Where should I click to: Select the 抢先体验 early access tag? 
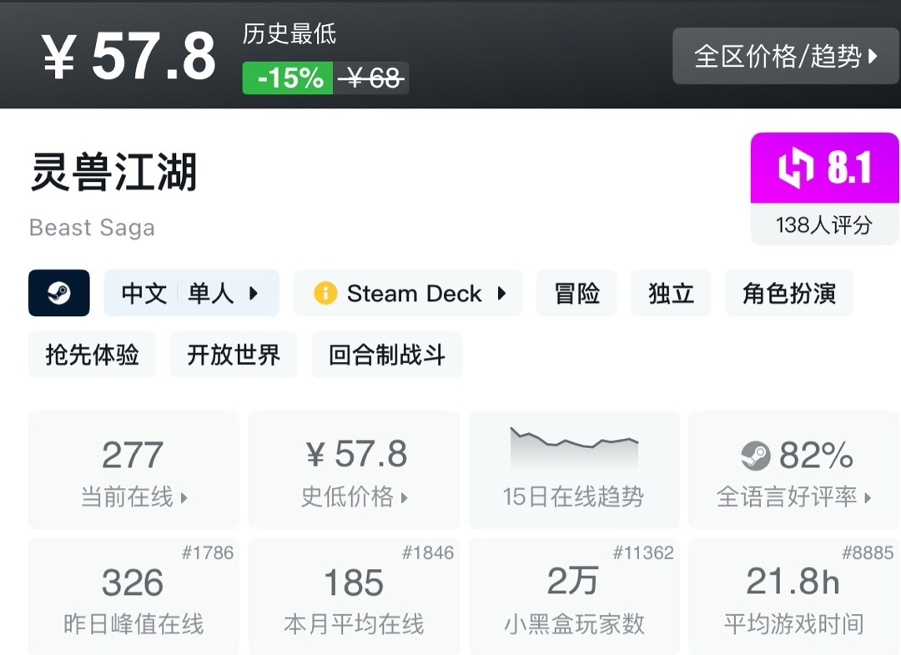tap(92, 355)
